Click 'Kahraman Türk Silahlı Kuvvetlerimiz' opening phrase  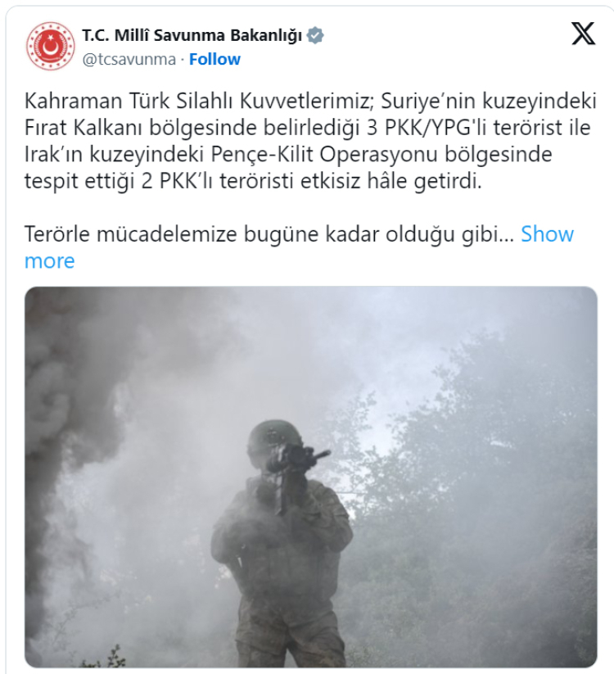[198, 102]
